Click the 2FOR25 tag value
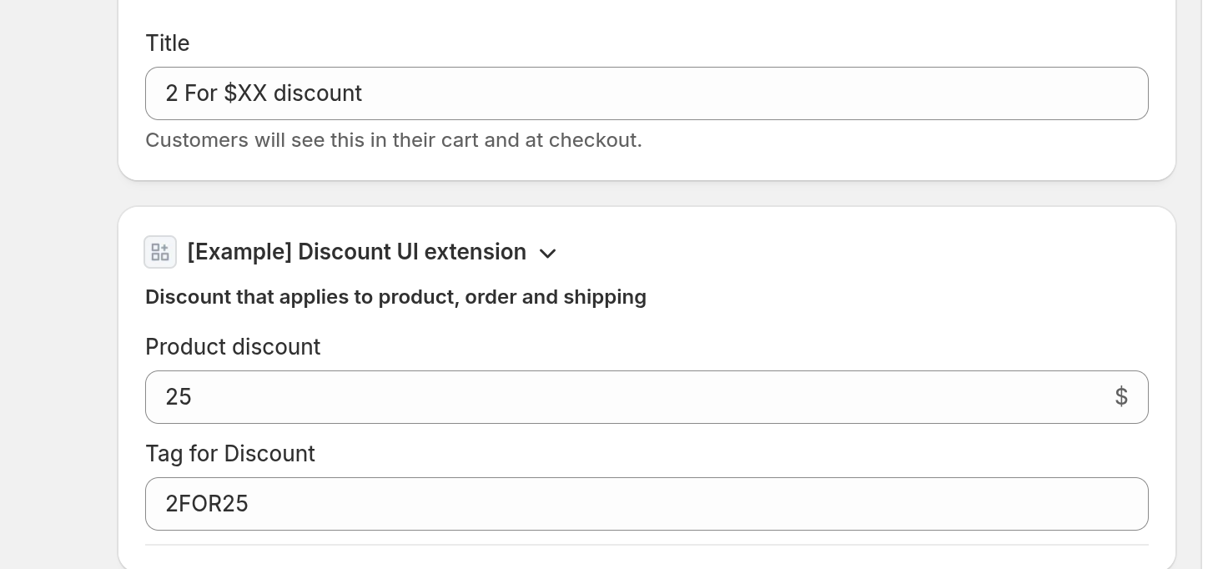Screen dimensions: 1228x569 (207, 504)
